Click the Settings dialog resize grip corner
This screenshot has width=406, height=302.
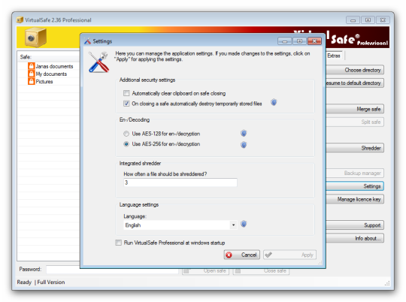[320, 263]
